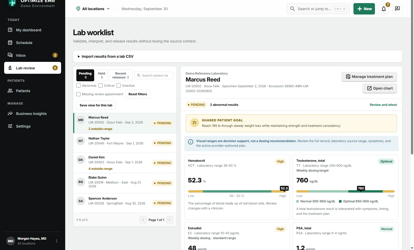
Task: Click the Open chart button
Action: [380, 88]
